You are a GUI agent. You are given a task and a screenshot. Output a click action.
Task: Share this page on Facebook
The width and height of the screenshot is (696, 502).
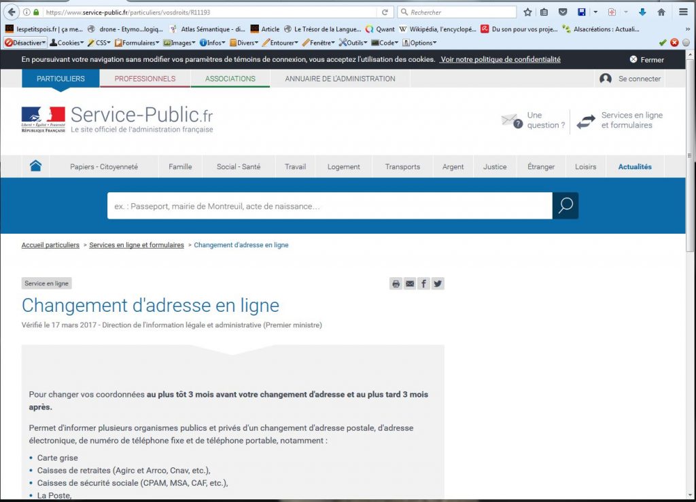click(424, 284)
